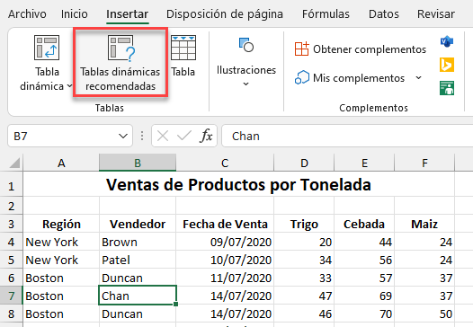Select row 5 header
This screenshot has width=473, height=327.
(x=11, y=260)
